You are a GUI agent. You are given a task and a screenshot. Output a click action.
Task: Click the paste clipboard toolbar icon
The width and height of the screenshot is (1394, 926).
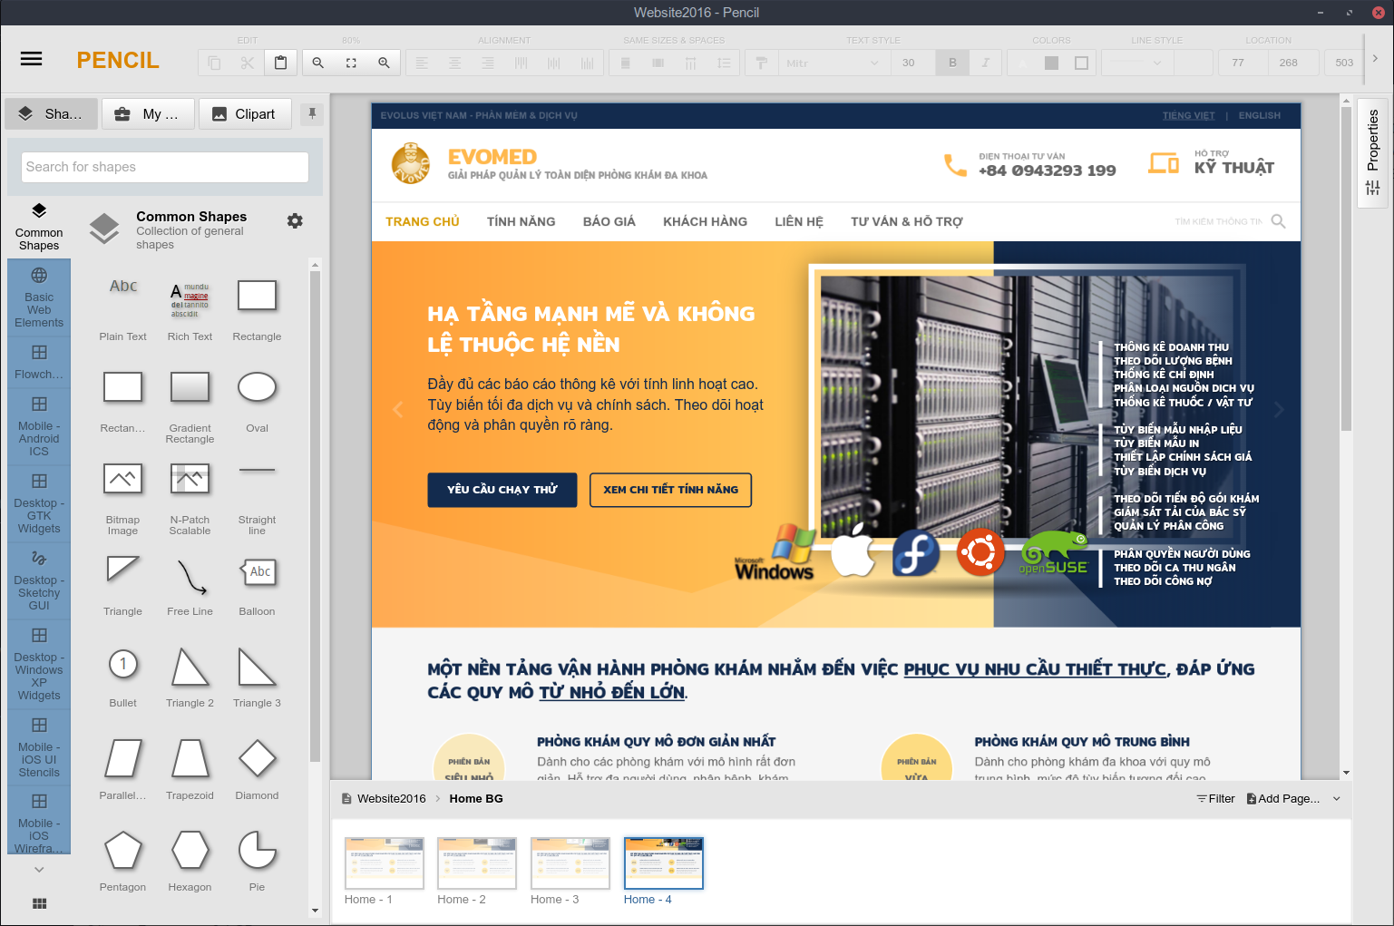click(x=280, y=63)
